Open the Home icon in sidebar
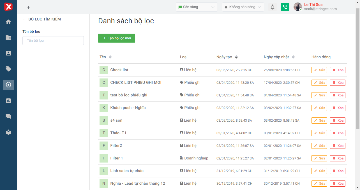Image resolution: width=360 pixels, height=190 pixels. [x=8, y=22]
